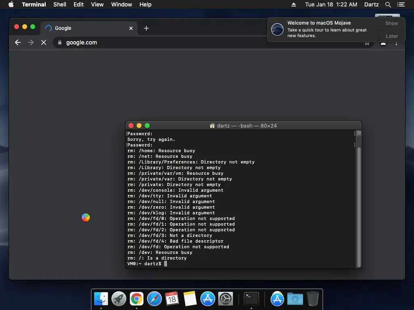Click the 'Sorry, try again.' line

tap(151, 139)
